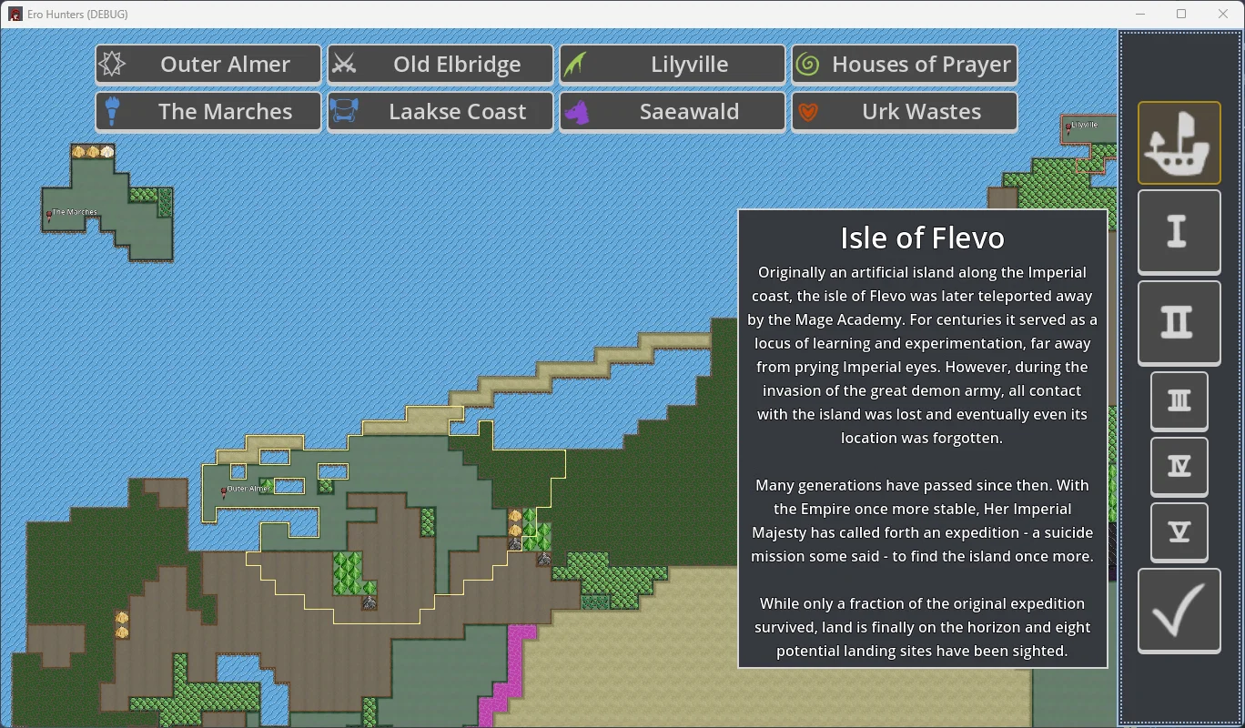Viewport: 1245px width, 728px height.
Task: Click the magenta terrain tile strip
Action: (508, 673)
